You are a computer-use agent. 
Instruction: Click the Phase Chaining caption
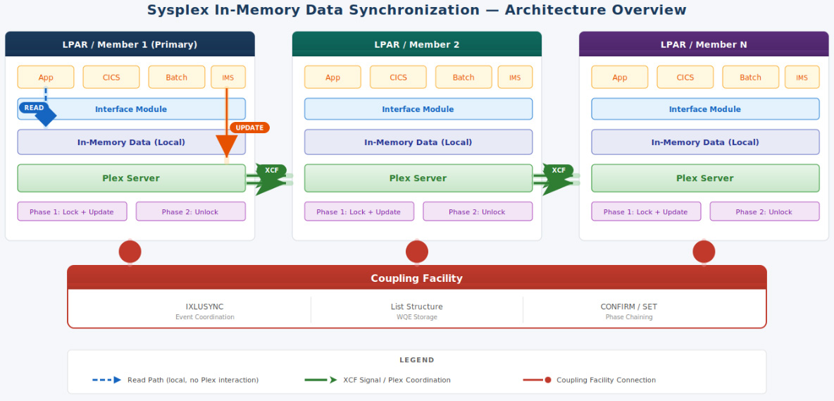pyautogui.click(x=629, y=317)
